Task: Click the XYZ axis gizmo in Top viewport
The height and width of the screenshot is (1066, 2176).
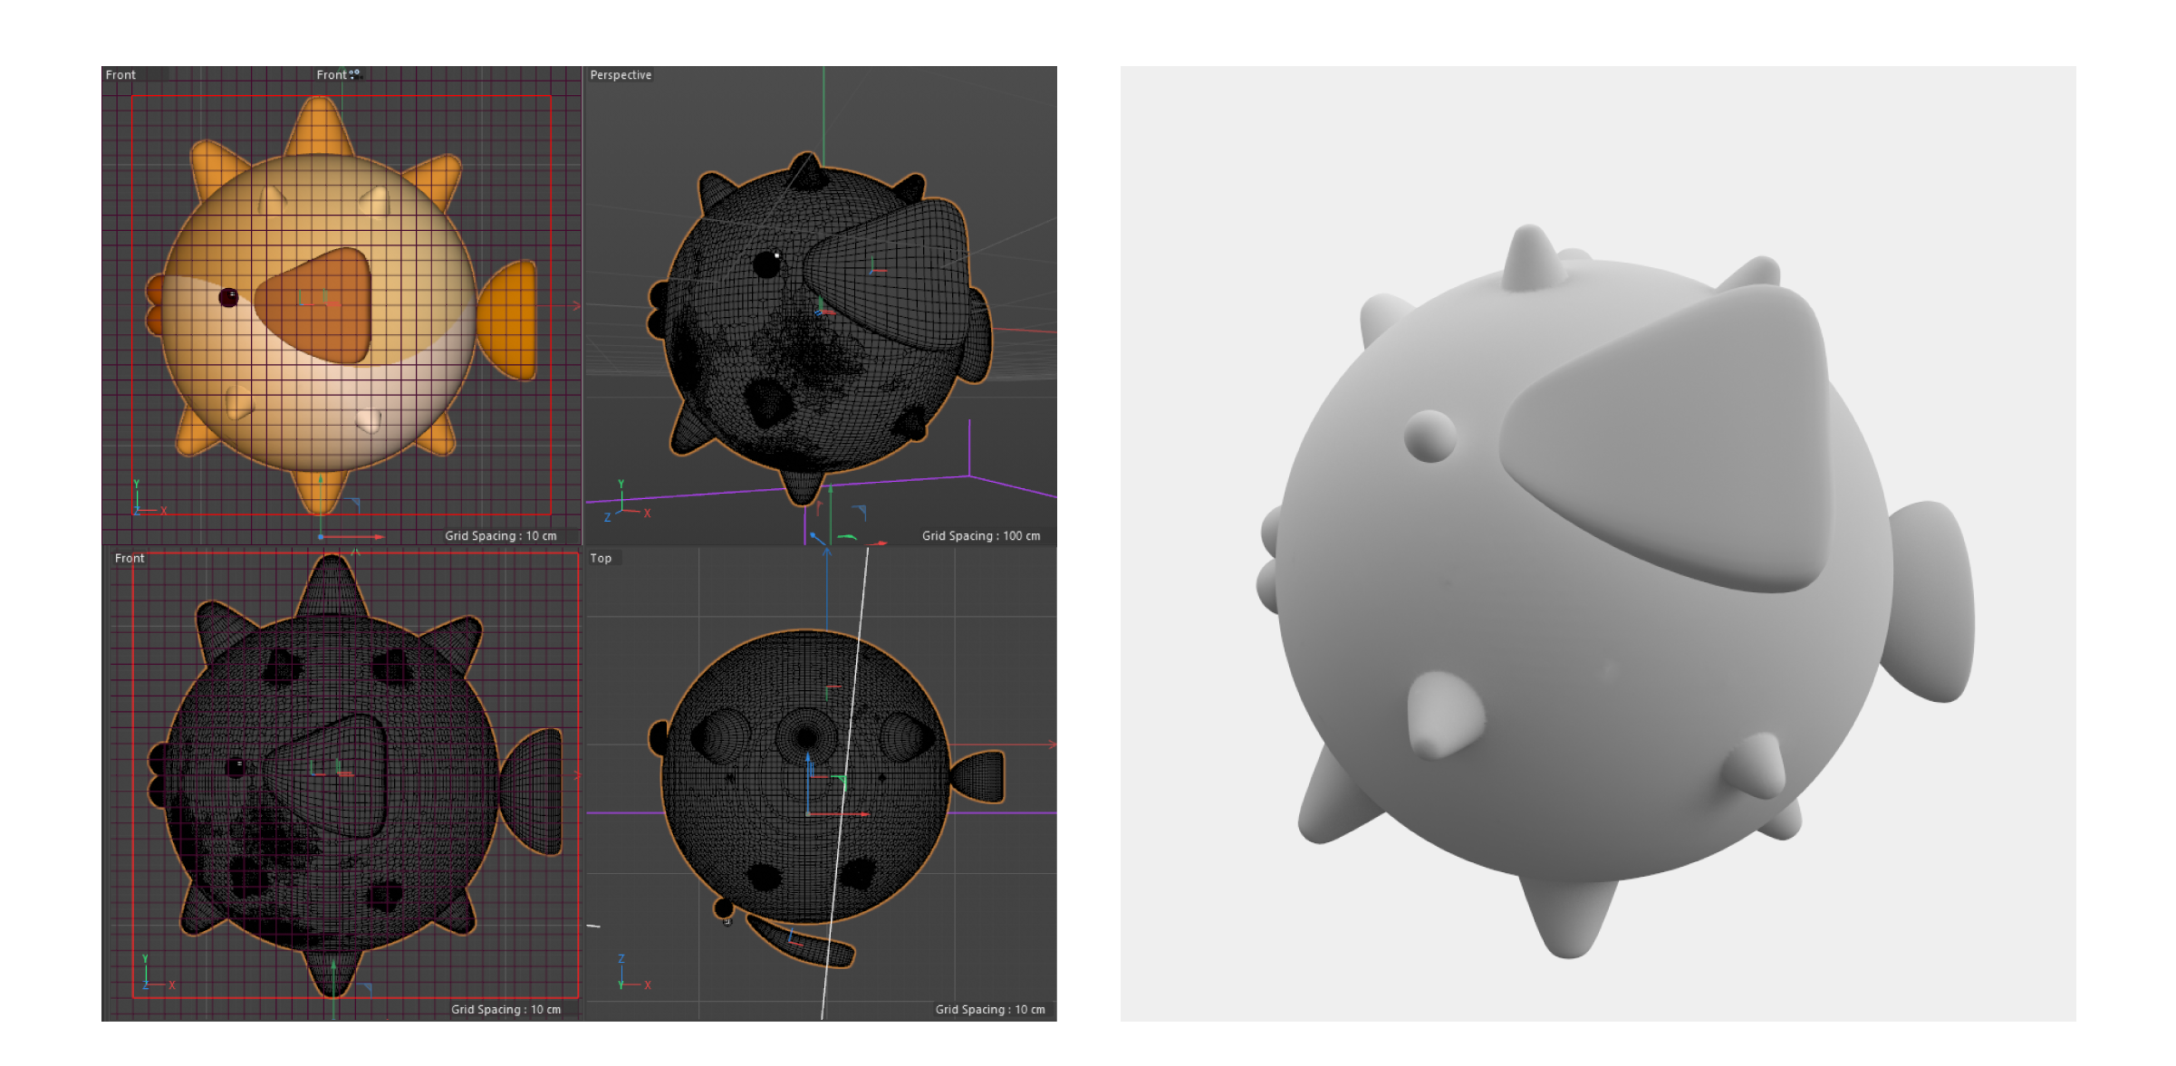Action: point(627,975)
